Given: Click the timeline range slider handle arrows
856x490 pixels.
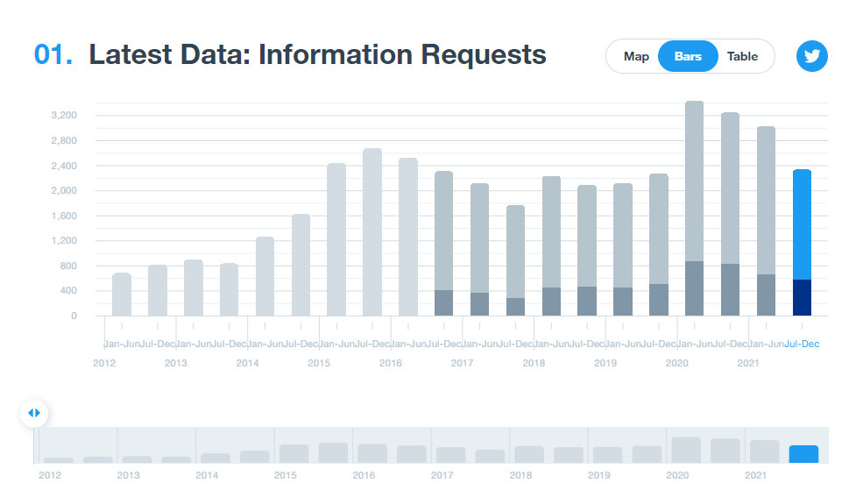Looking at the screenshot, I should (x=34, y=413).
